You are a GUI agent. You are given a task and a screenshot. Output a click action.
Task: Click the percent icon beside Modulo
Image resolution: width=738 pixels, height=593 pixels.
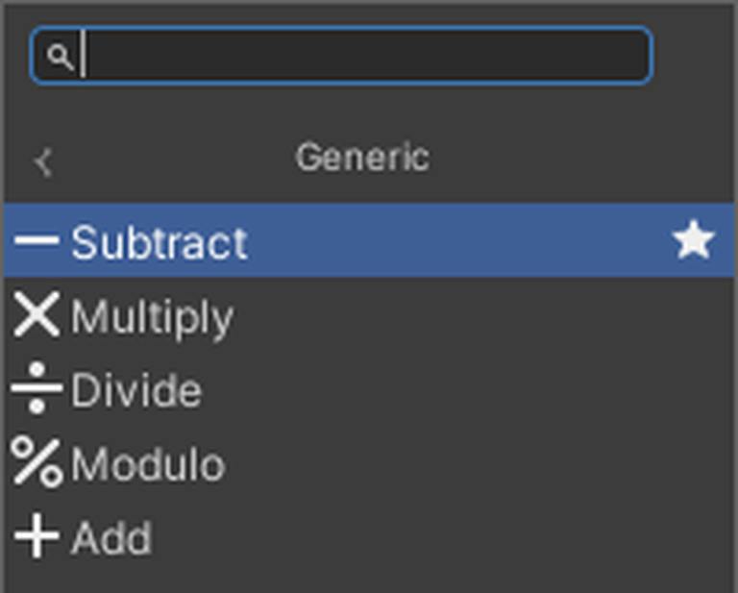(x=37, y=463)
